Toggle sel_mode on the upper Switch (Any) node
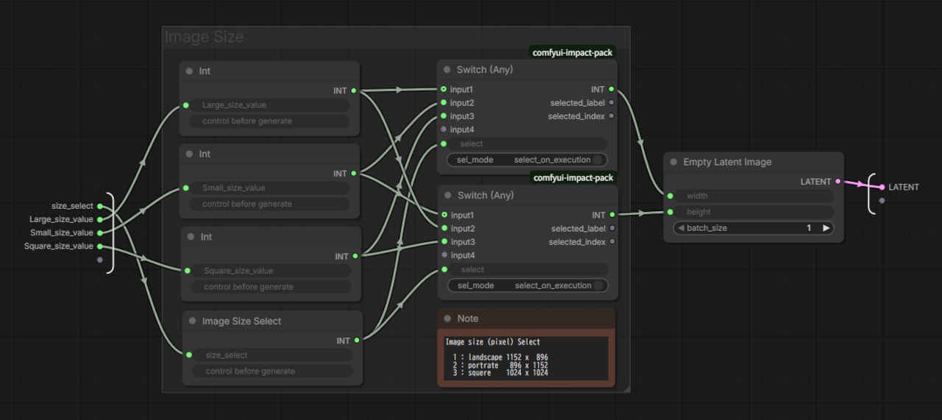The image size is (942, 420). point(527,160)
